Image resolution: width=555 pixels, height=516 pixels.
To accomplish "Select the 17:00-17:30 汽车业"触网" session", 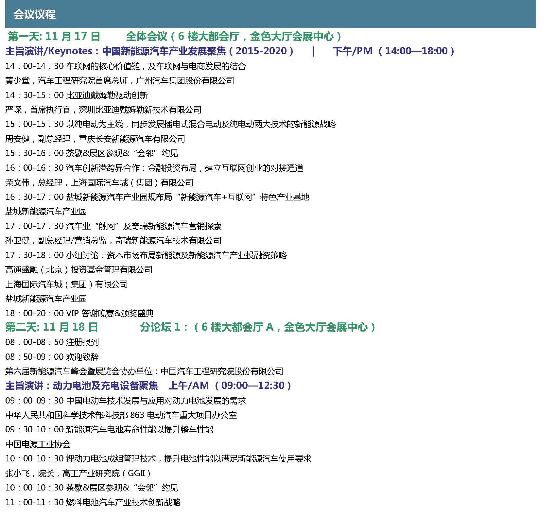I will [113, 226].
